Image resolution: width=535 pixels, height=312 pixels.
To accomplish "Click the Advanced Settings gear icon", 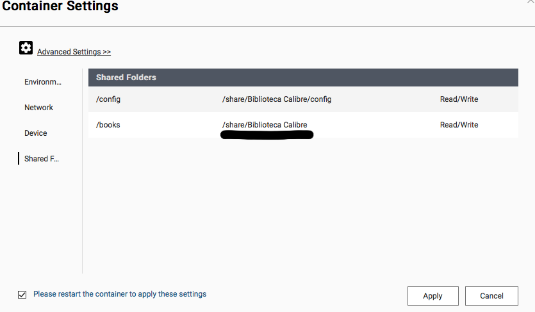I will coord(26,47).
